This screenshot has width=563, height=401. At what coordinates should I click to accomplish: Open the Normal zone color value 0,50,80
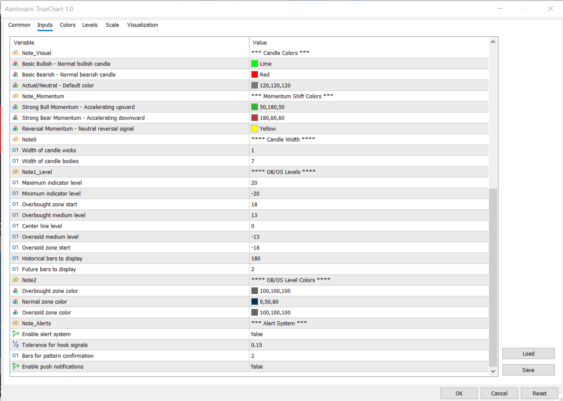point(269,302)
